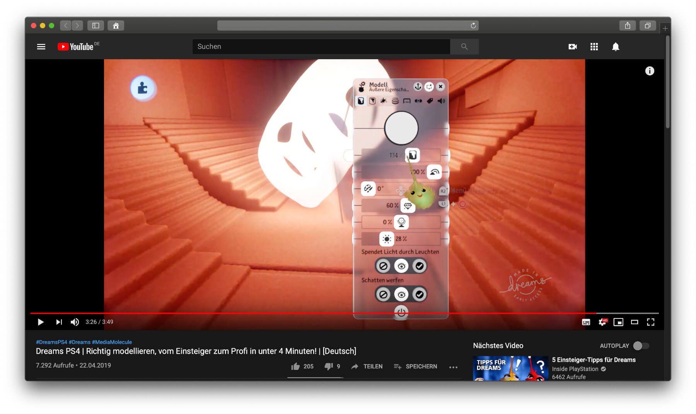
Task: Click the reset icon in Modell panel
Action: (x=429, y=87)
